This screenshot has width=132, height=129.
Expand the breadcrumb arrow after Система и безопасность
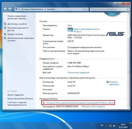point(45,9)
